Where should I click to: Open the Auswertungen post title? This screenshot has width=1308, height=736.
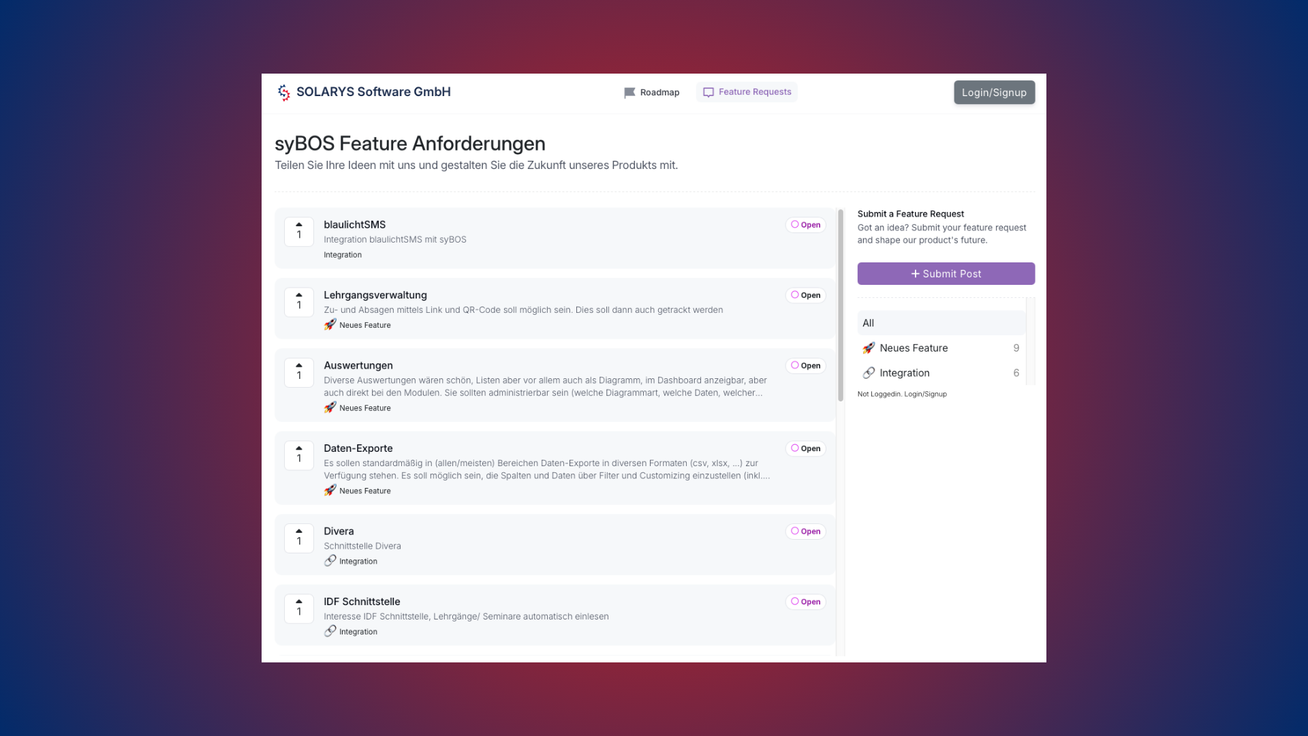point(358,365)
